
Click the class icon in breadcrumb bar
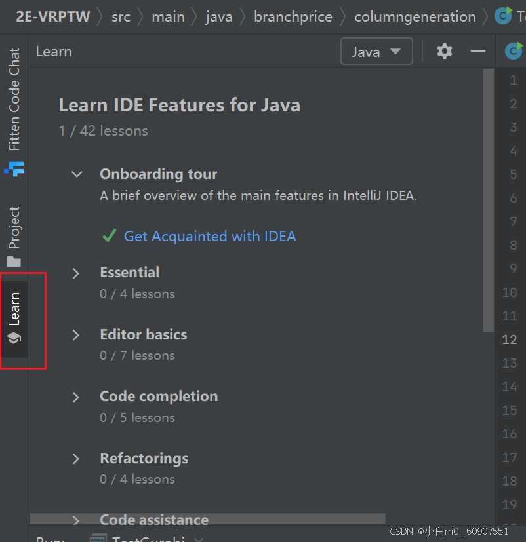click(504, 16)
